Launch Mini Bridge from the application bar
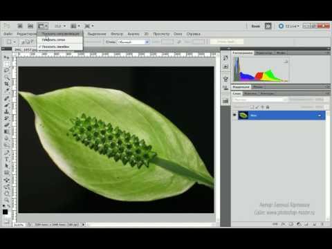Screen dimensions: 332x249 [30, 26]
